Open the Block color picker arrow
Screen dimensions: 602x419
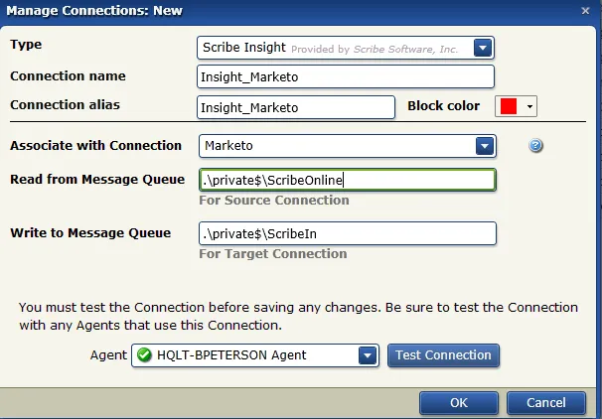click(x=529, y=106)
